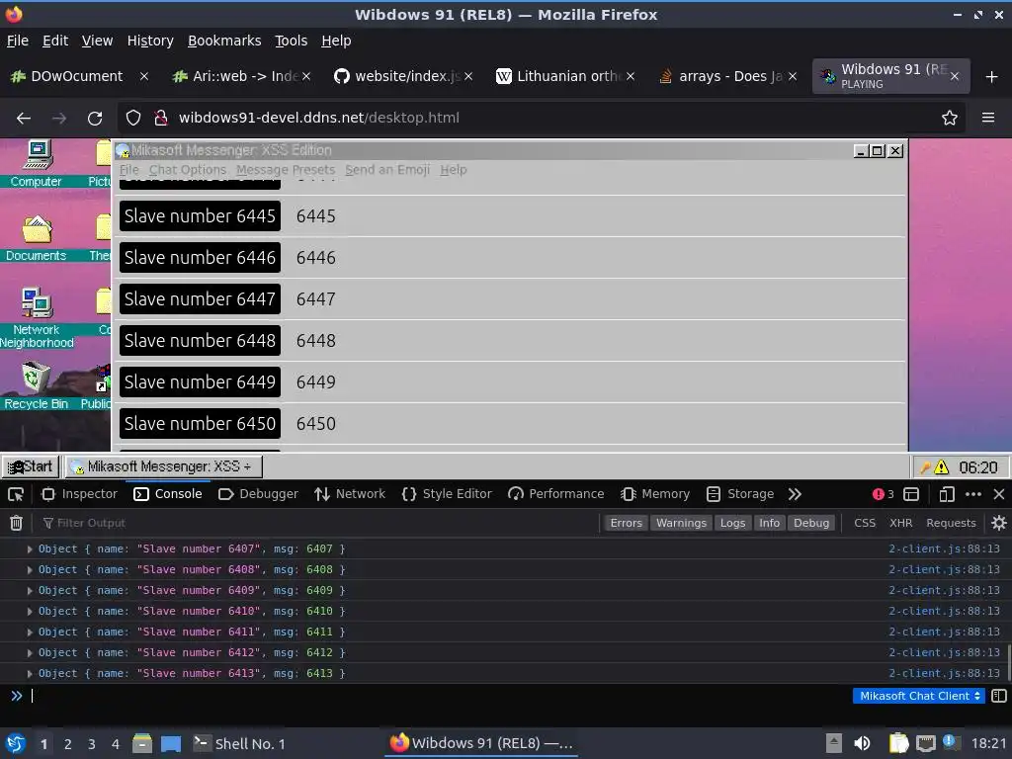Clear the console with the trash icon
Image resolution: width=1012 pixels, height=759 pixels.
tap(16, 523)
